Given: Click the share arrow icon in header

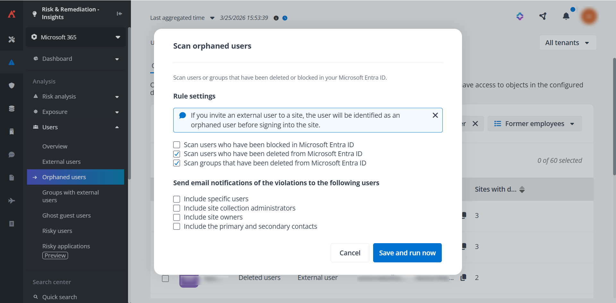Looking at the screenshot, I should (543, 16).
